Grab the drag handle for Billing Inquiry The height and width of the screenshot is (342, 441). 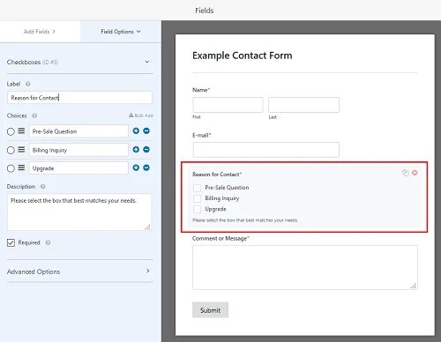coord(21,150)
